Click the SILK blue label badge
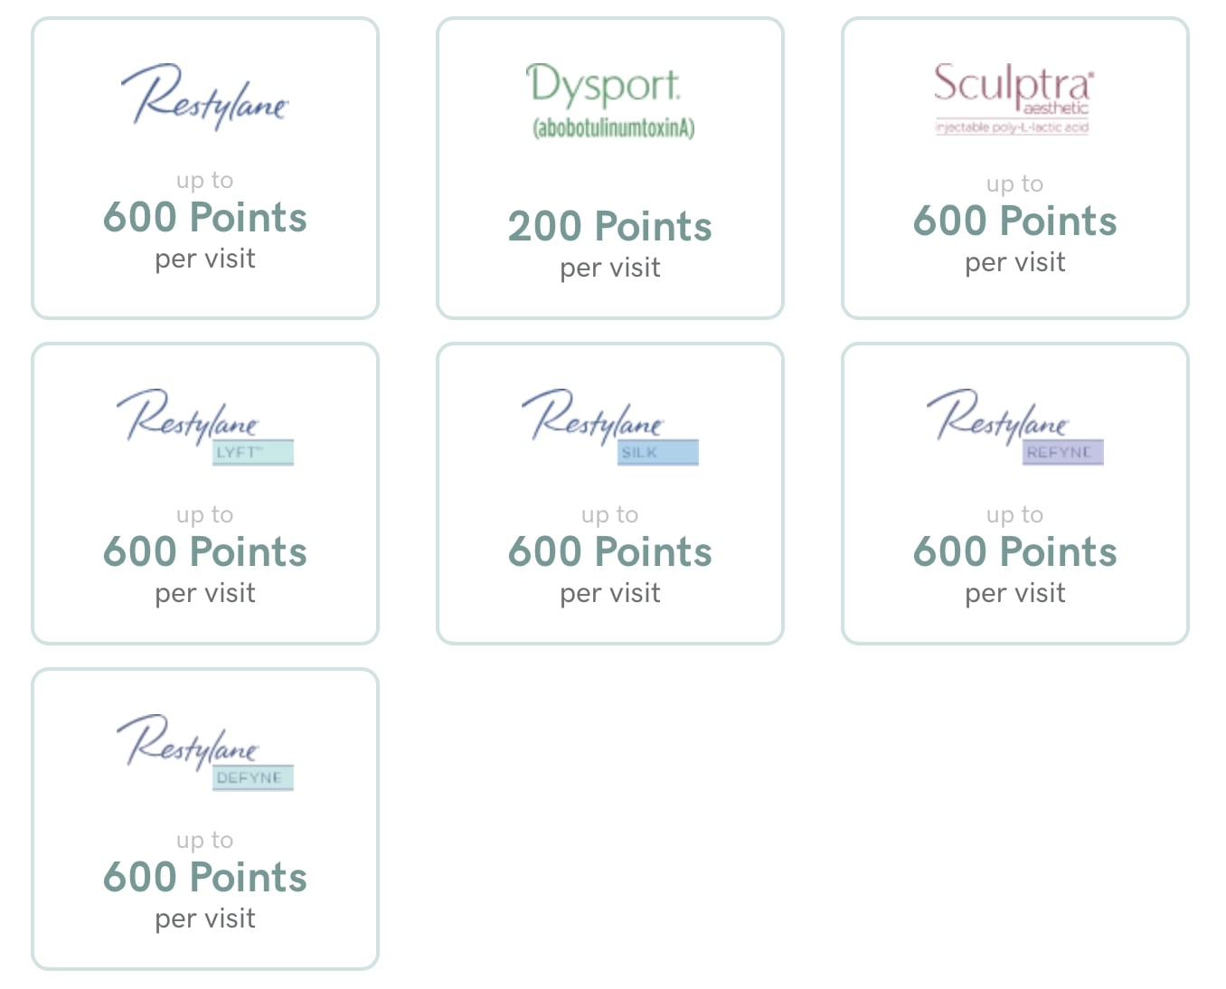This screenshot has width=1226, height=989. 658,452
